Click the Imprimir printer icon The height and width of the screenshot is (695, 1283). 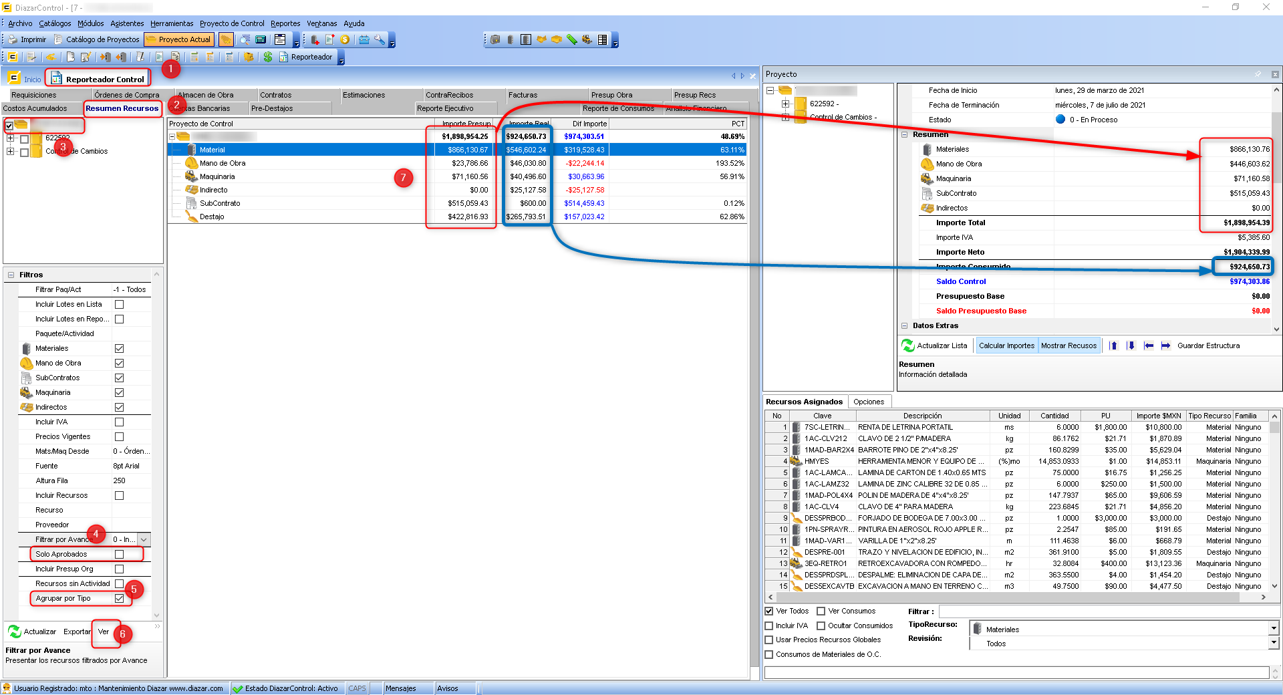click(13, 39)
